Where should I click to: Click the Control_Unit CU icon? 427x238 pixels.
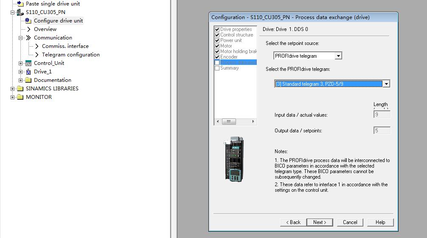point(28,64)
